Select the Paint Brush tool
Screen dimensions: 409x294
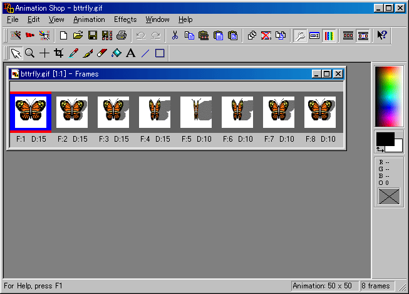pyautogui.click(x=88, y=53)
